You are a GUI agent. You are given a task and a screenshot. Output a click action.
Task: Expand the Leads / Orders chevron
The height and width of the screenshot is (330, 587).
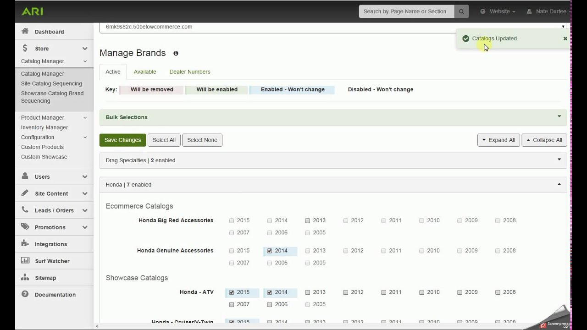click(x=85, y=210)
